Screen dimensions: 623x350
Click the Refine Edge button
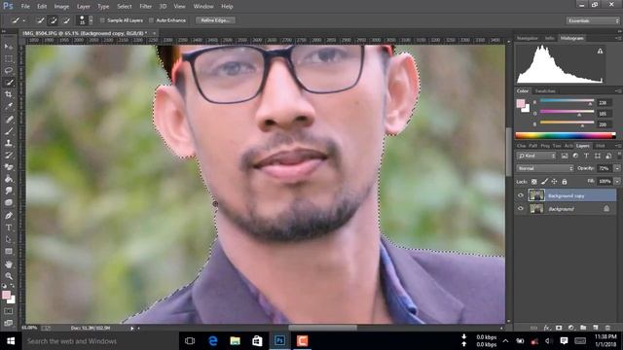[215, 20]
